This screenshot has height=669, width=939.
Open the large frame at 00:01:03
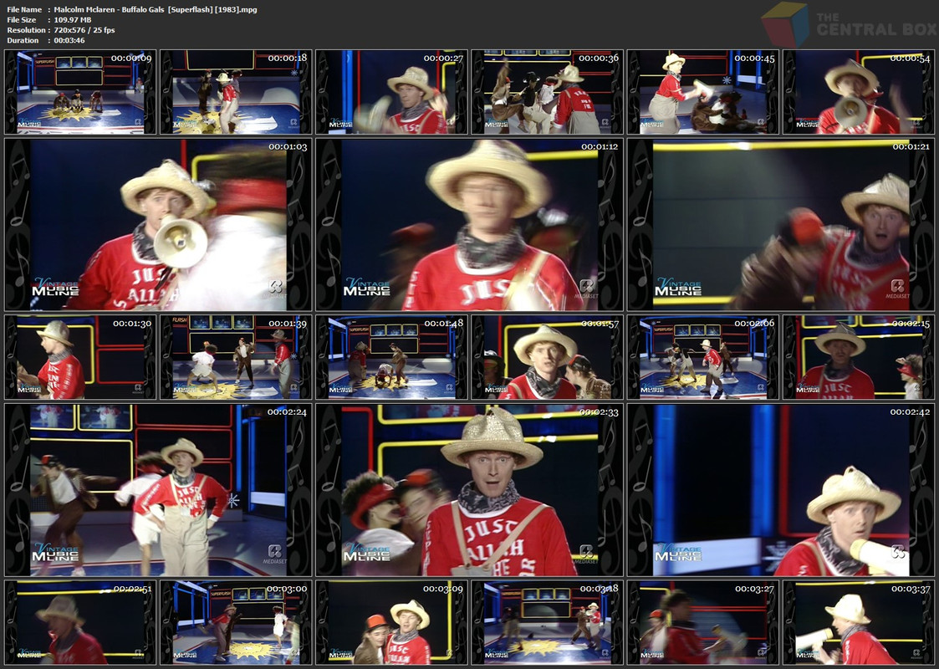pyautogui.click(x=158, y=225)
